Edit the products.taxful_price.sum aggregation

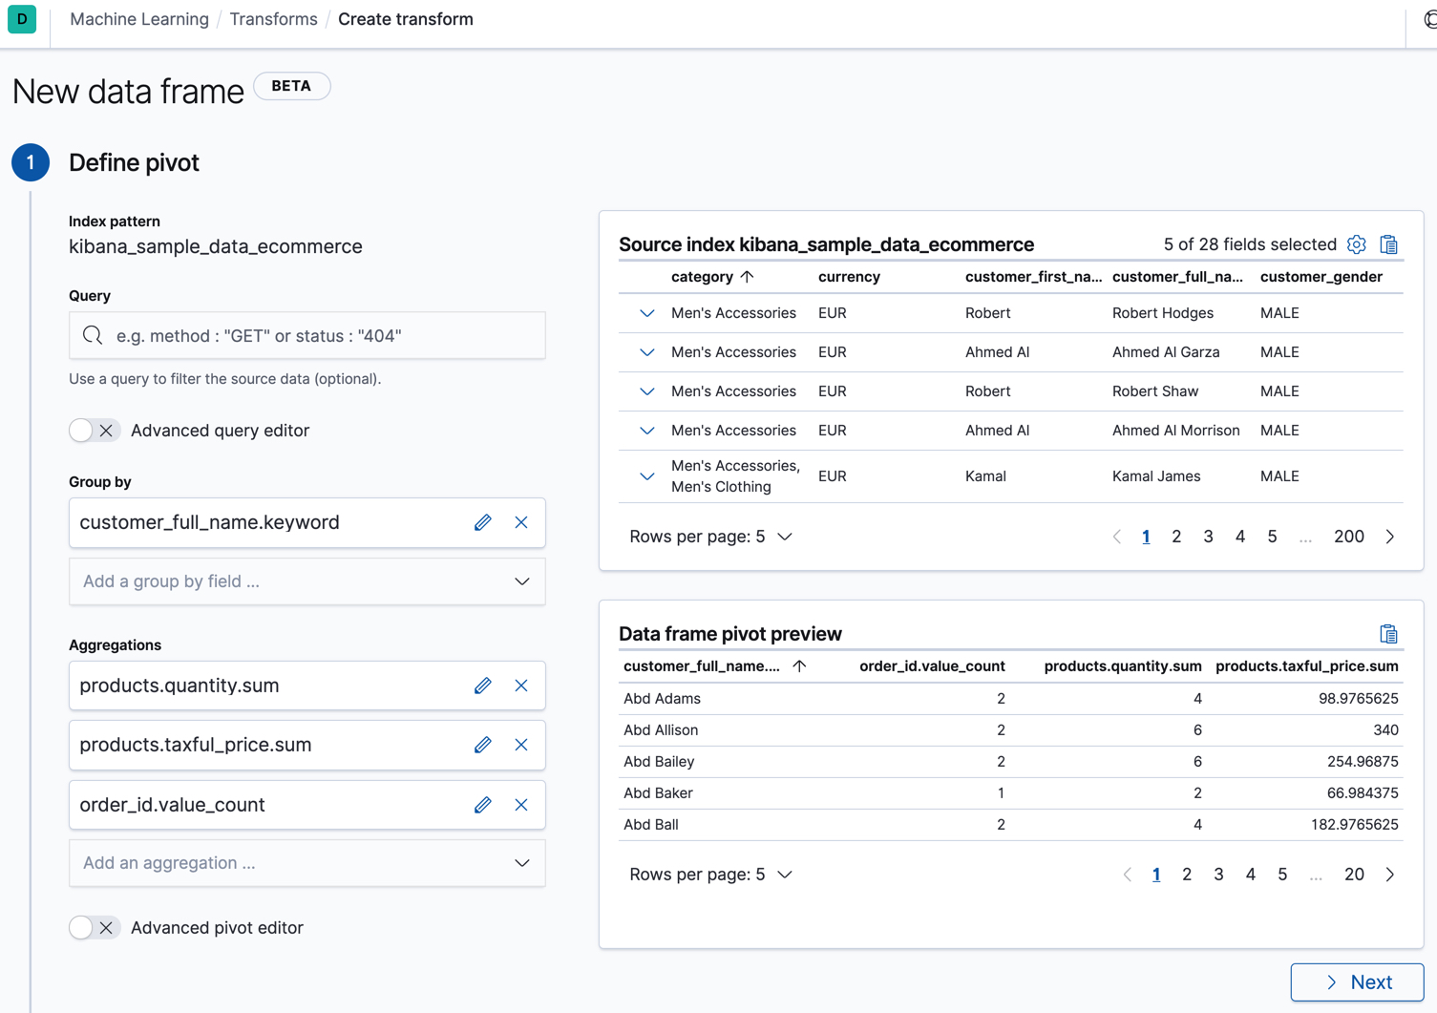[x=482, y=745]
